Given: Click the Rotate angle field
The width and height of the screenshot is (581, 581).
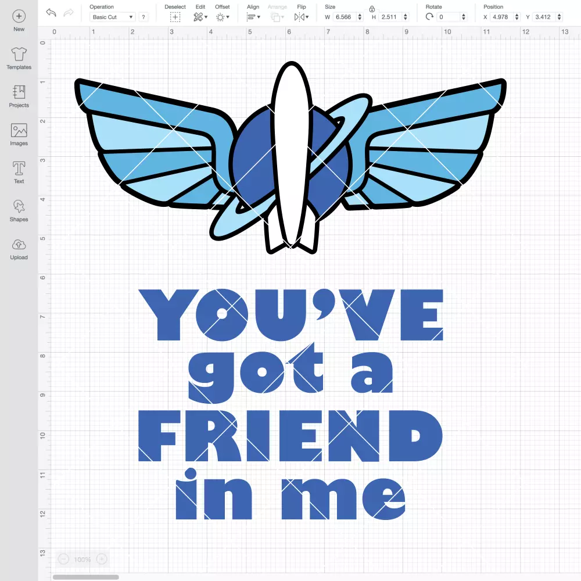Looking at the screenshot, I should 449,17.
